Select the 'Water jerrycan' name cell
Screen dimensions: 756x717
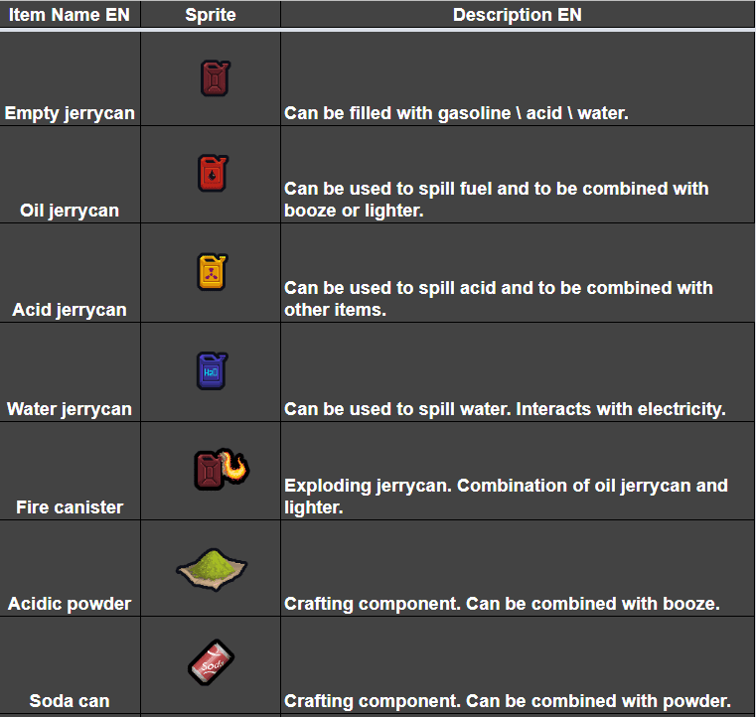70,408
